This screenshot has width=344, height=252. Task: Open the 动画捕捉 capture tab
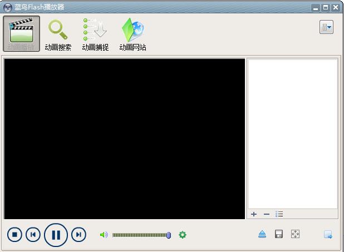pos(95,35)
